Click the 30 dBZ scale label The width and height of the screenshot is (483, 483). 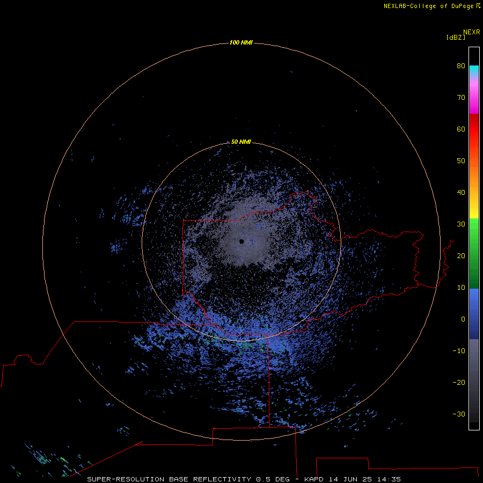point(461,224)
